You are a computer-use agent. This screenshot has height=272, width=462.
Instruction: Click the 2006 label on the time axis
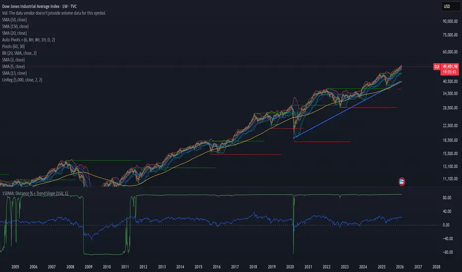pyautogui.click(x=33, y=267)
